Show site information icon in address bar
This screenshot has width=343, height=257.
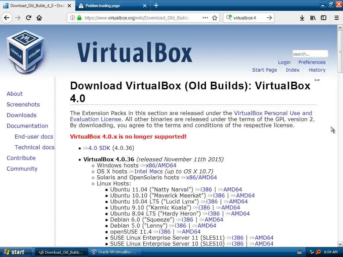pos(72,18)
